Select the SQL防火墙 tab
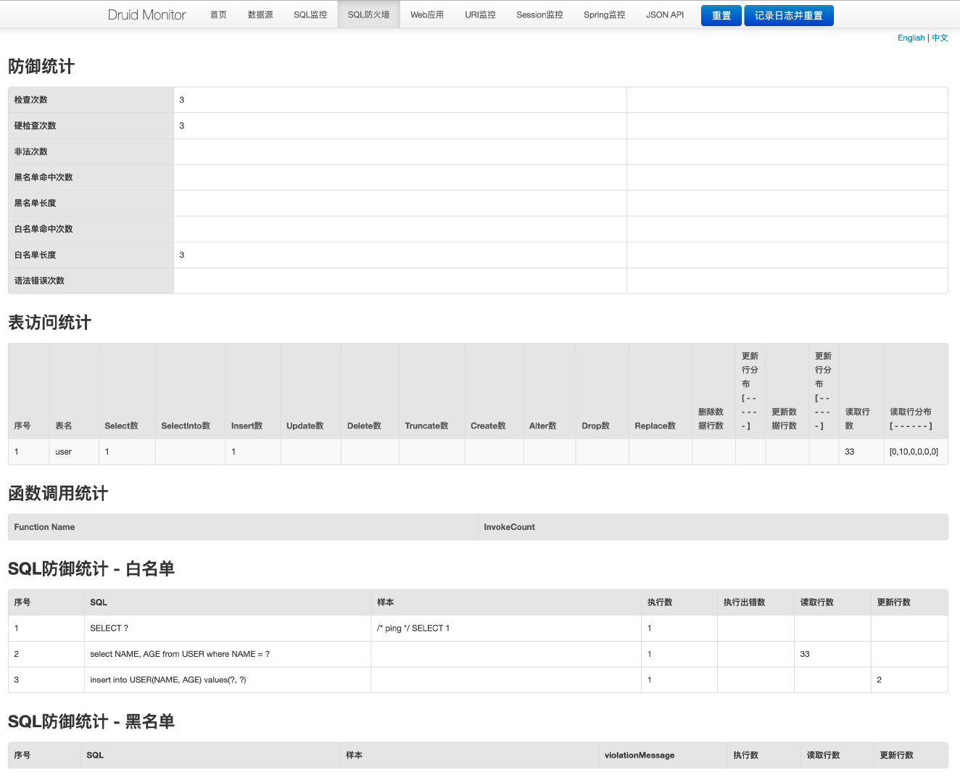The image size is (960, 783). [x=368, y=14]
